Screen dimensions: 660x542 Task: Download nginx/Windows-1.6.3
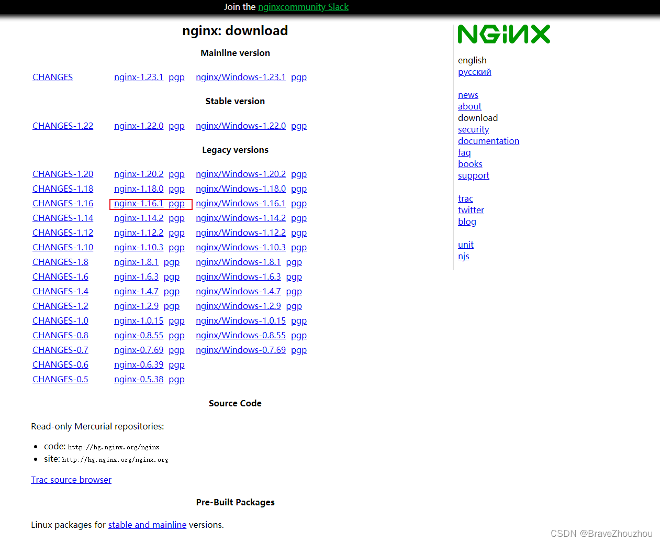pyautogui.click(x=238, y=276)
